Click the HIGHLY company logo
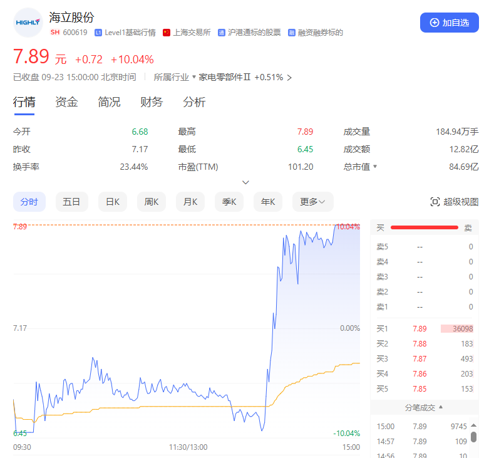Viewport: 489px width, 458px height. pos(28,23)
